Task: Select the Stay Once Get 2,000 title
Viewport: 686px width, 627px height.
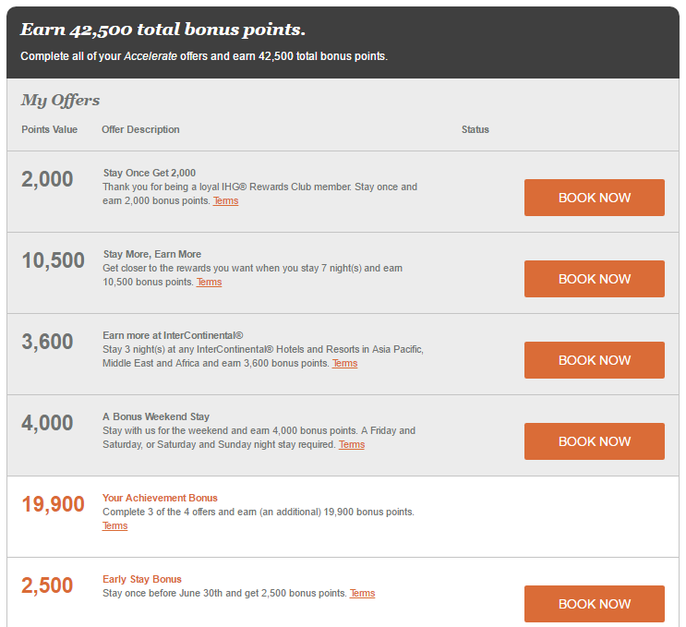Action: tap(150, 173)
